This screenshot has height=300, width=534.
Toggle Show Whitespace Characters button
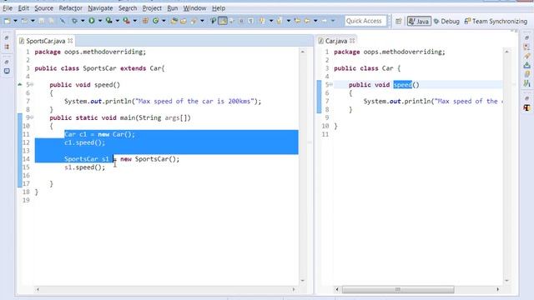[250, 21]
